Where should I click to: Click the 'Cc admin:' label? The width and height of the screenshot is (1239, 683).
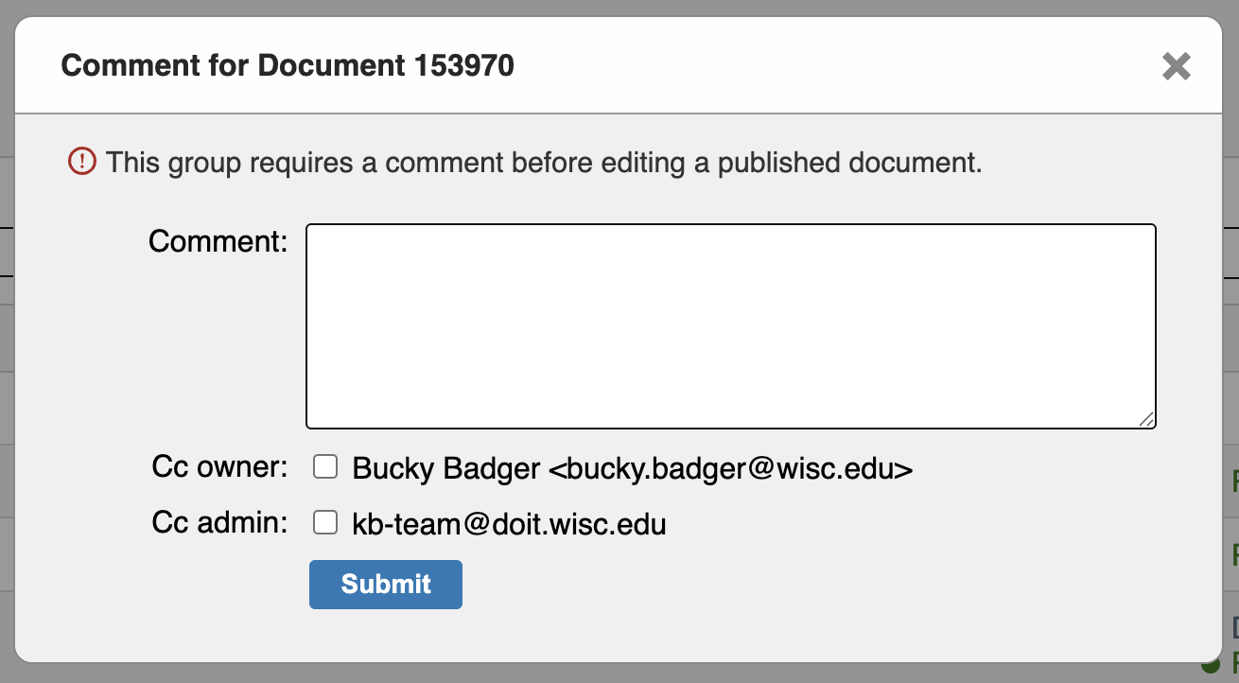tap(219, 522)
